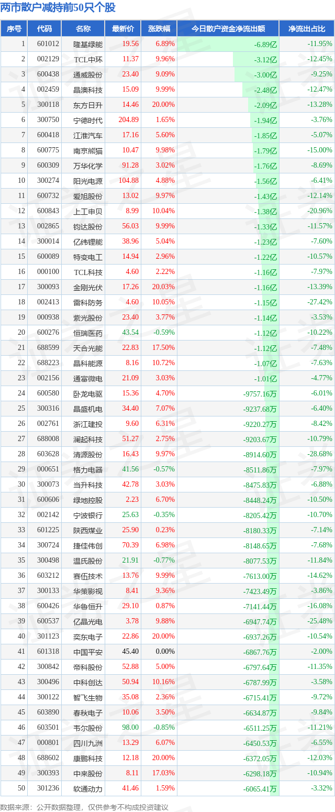The image size is (335, 812).
Task: Click stock name 南京熊猫
Action: tap(88, 151)
